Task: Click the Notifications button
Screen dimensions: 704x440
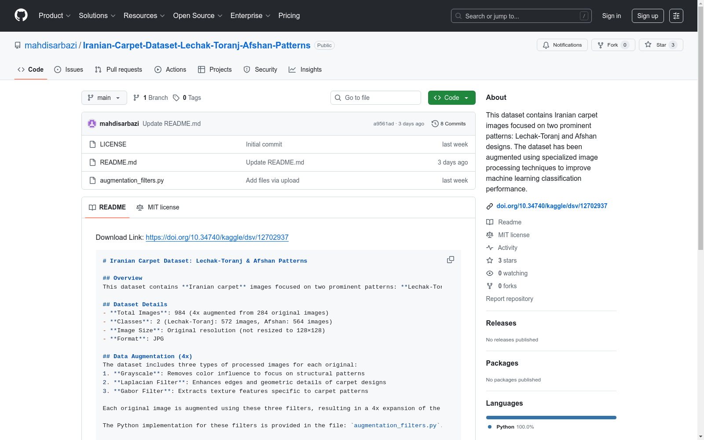Action: [x=562, y=45]
